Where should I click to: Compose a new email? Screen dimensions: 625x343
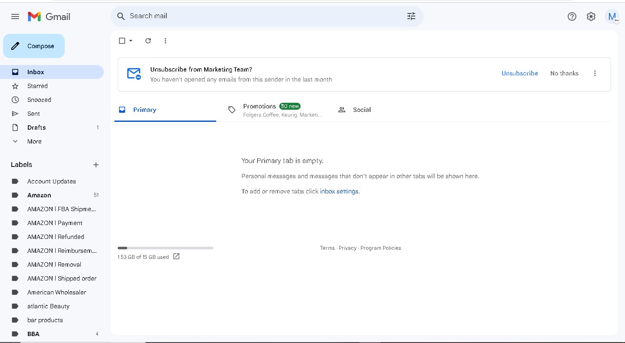click(34, 46)
